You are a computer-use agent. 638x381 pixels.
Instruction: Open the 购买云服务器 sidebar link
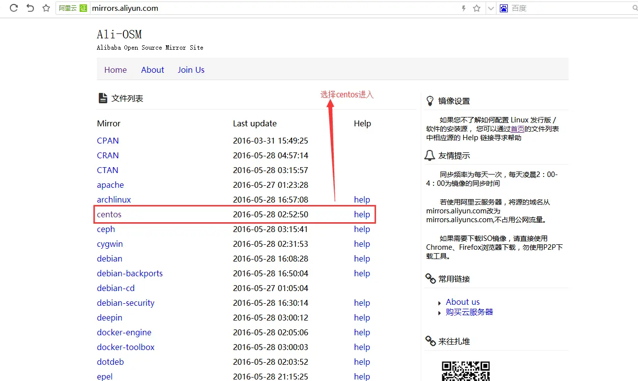click(469, 312)
